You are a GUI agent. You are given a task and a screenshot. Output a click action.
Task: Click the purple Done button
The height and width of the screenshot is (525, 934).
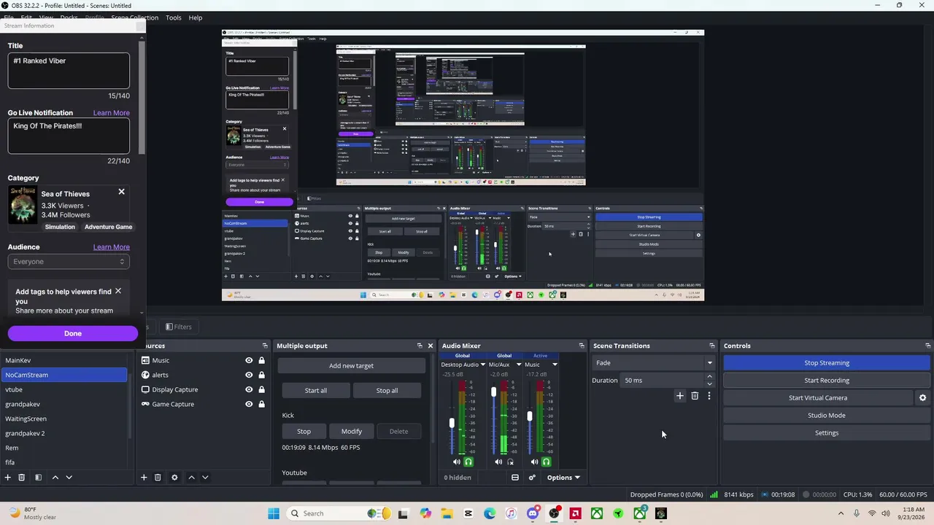73,333
